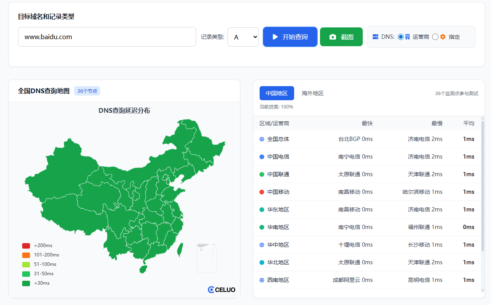Select the 运营商 DNS radio button

click(x=400, y=37)
